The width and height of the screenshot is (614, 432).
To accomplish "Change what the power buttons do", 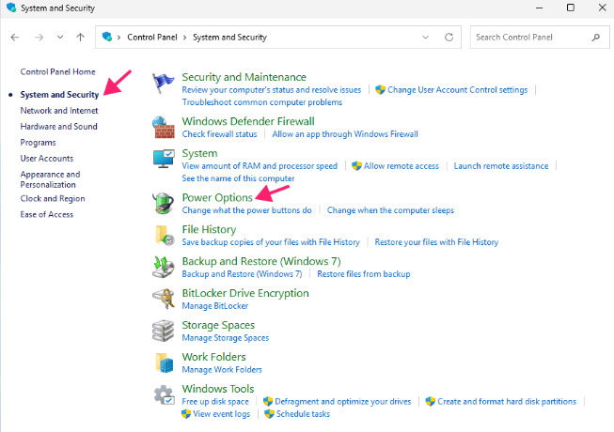I will pyautogui.click(x=246, y=210).
